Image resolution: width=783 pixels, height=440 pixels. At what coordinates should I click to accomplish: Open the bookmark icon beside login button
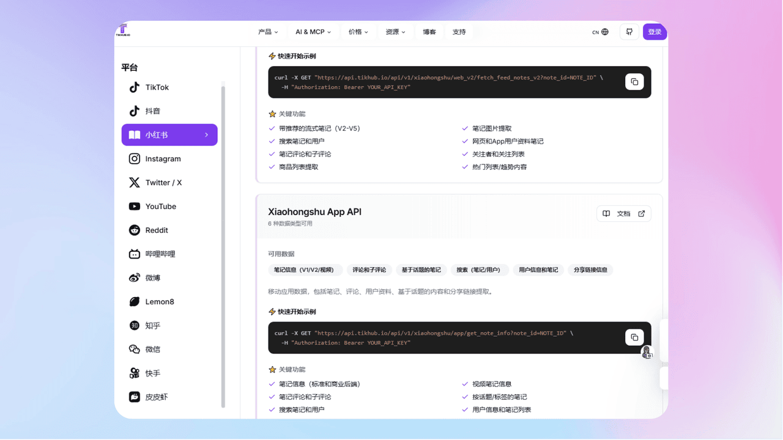click(x=629, y=32)
